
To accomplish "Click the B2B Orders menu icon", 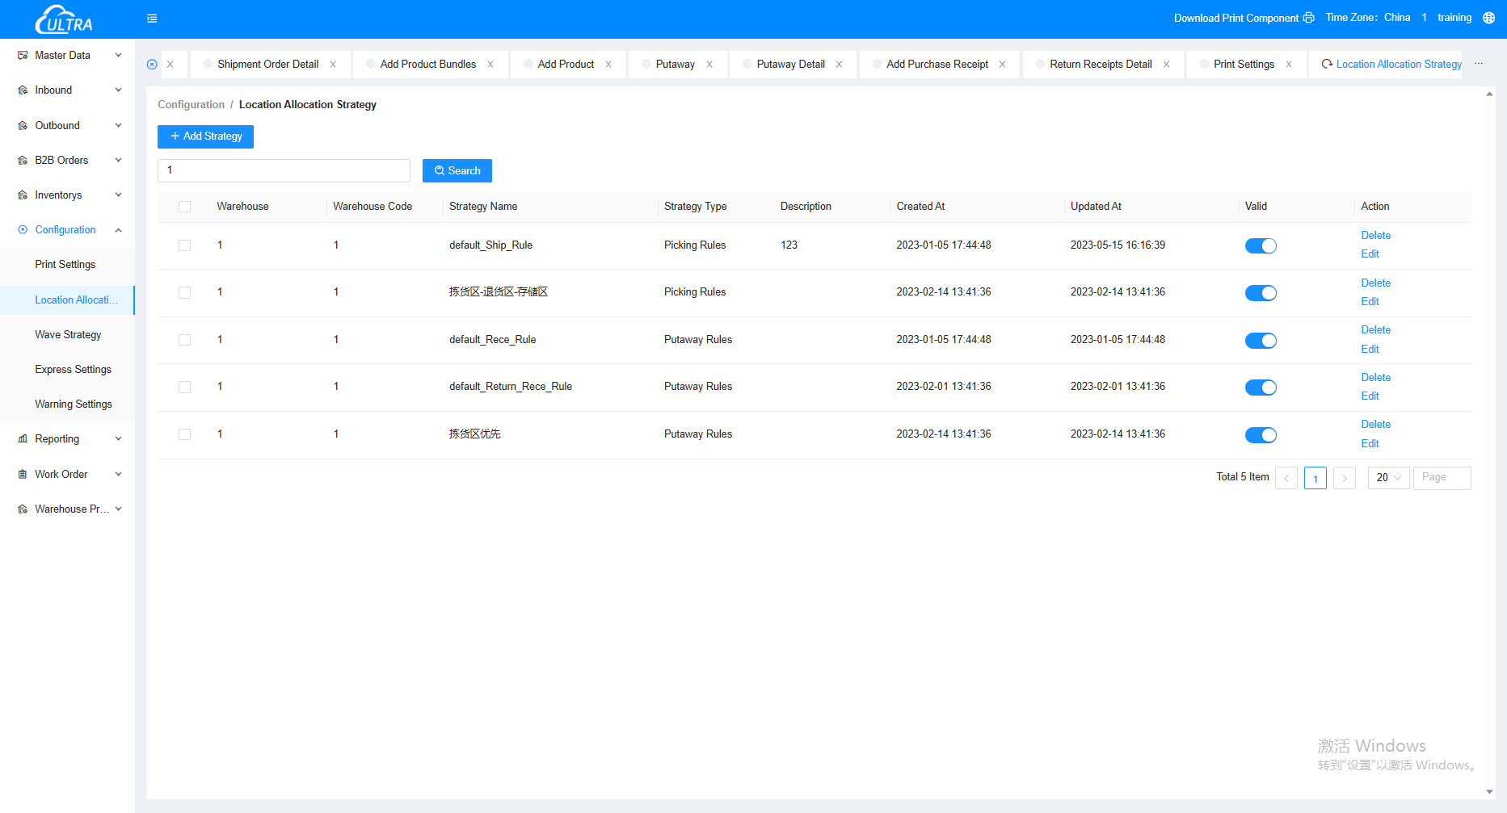I will point(23,161).
